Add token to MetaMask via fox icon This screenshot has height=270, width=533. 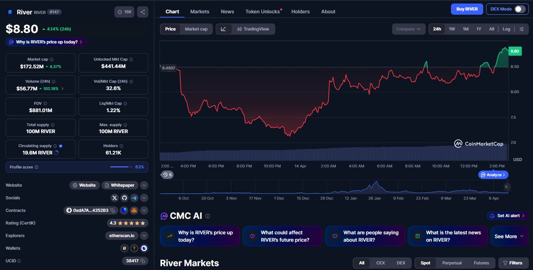134,210
